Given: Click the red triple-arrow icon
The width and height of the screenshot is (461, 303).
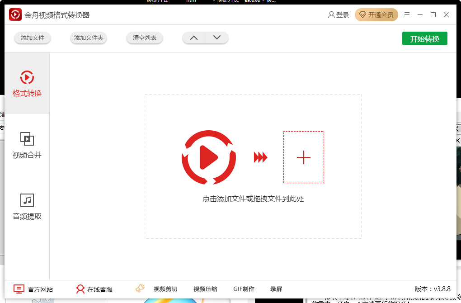Looking at the screenshot, I should (260, 157).
